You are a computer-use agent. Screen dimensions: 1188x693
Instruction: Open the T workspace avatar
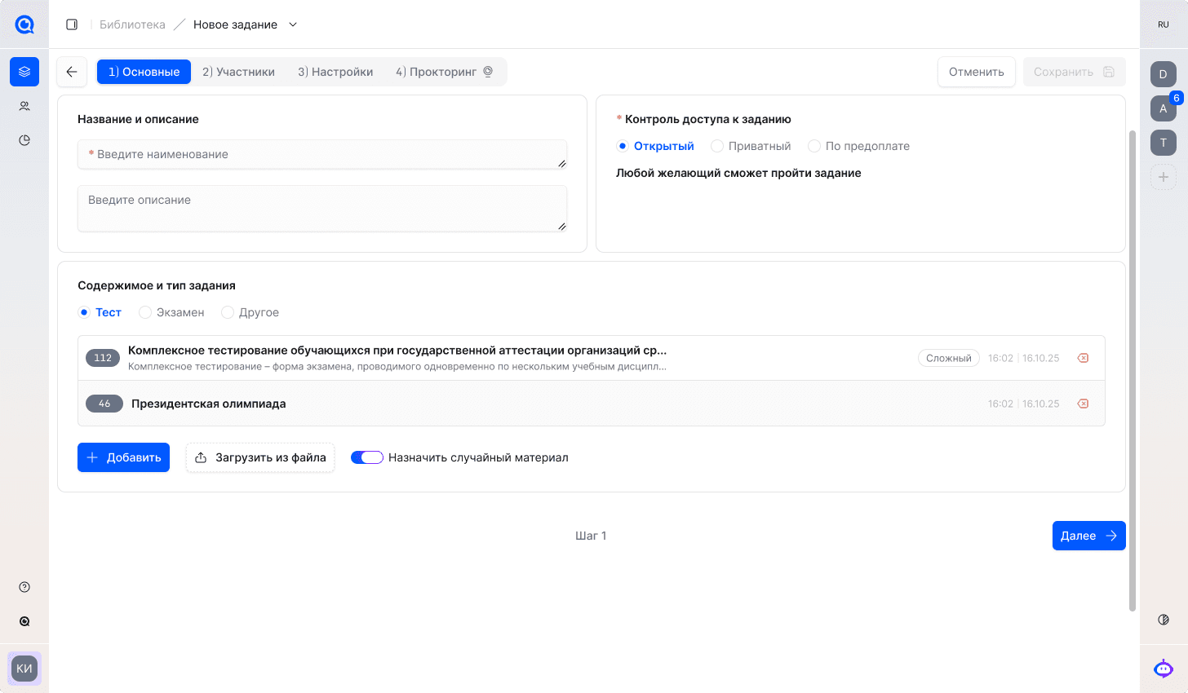(1164, 143)
